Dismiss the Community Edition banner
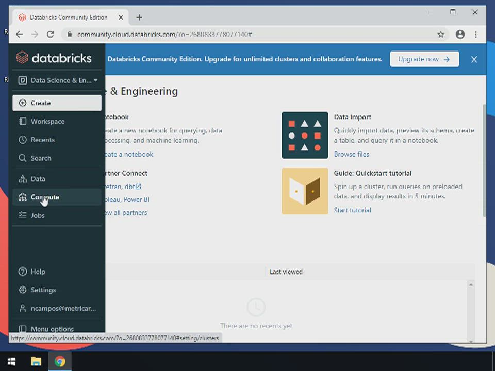 [474, 59]
